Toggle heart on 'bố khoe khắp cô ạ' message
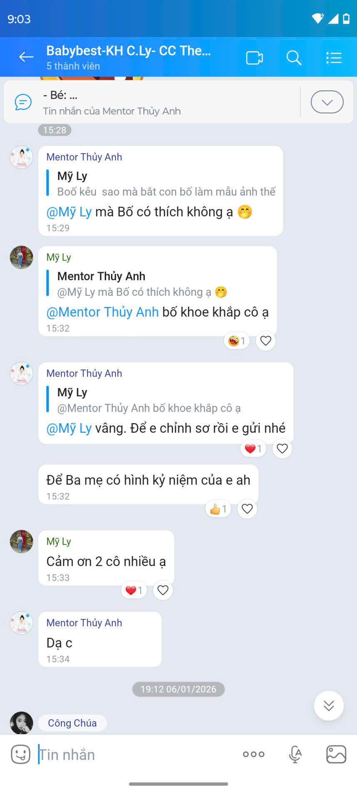The width and height of the screenshot is (357, 794). pyautogui.click(x=265, y=341)
